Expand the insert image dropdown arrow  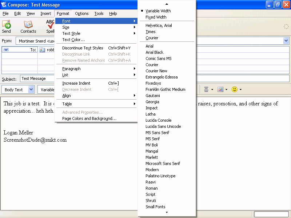pos(226,89)
